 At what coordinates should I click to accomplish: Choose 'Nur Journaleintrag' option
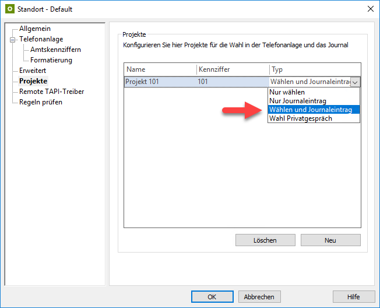[297, 101]
